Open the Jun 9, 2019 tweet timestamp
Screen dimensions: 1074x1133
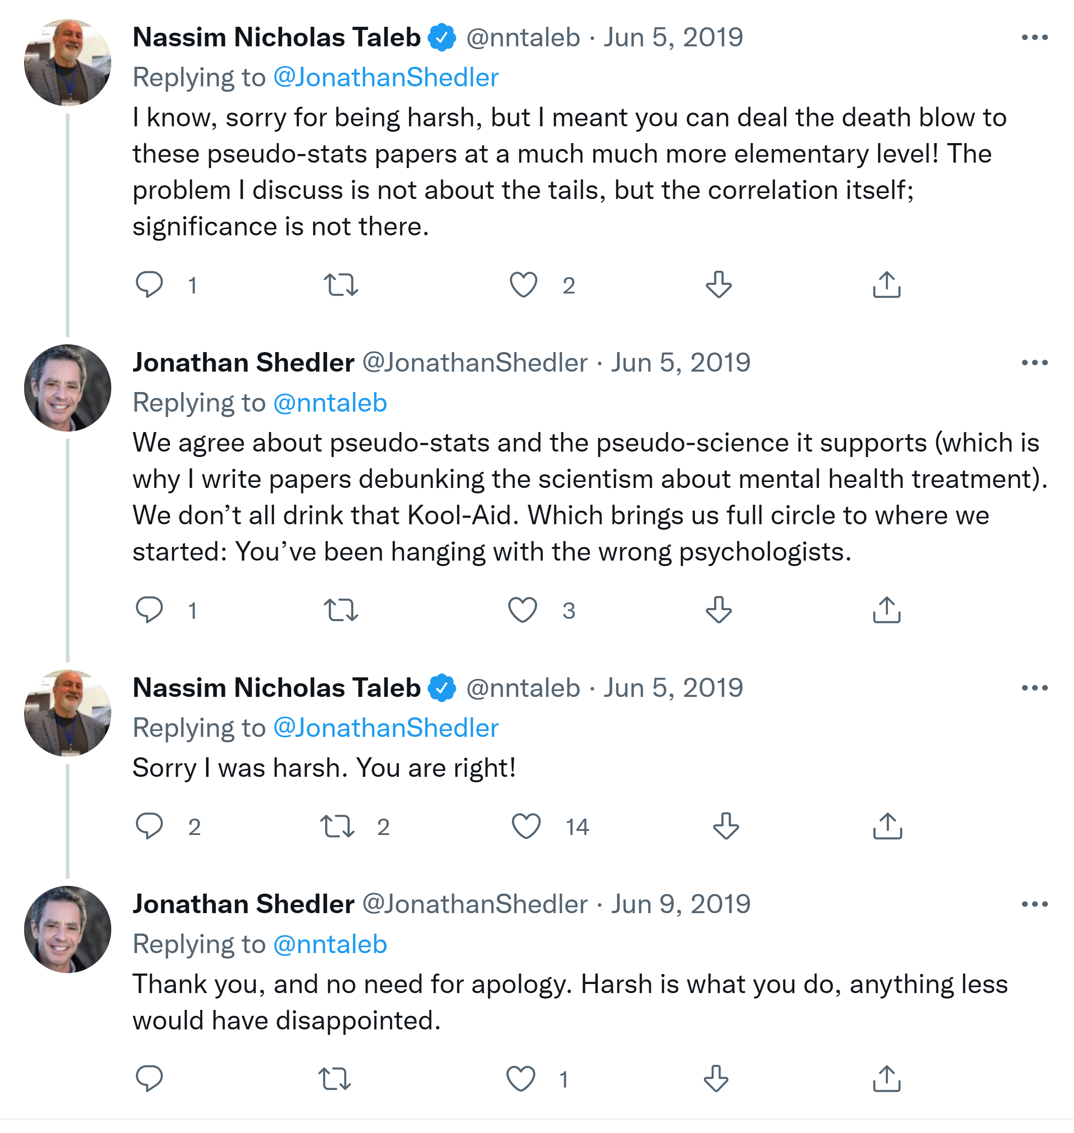(x=680, y=904)
